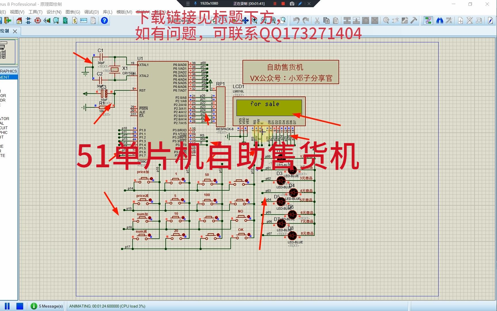Image resolution: width=497 pixels, height=311 pixels.
Task: Click the Redo arrow icon
Action: (306, 20)
